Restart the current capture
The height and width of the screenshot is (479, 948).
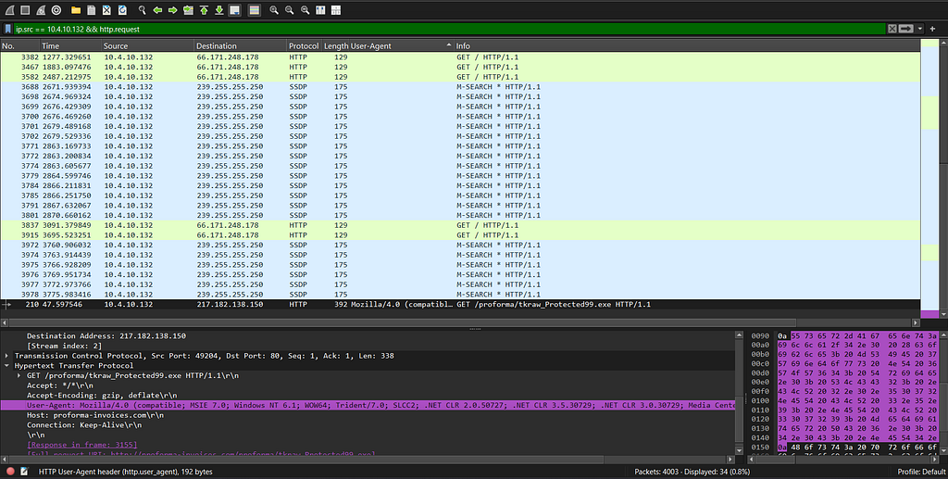pyautogui.click(x=41, y=9)
